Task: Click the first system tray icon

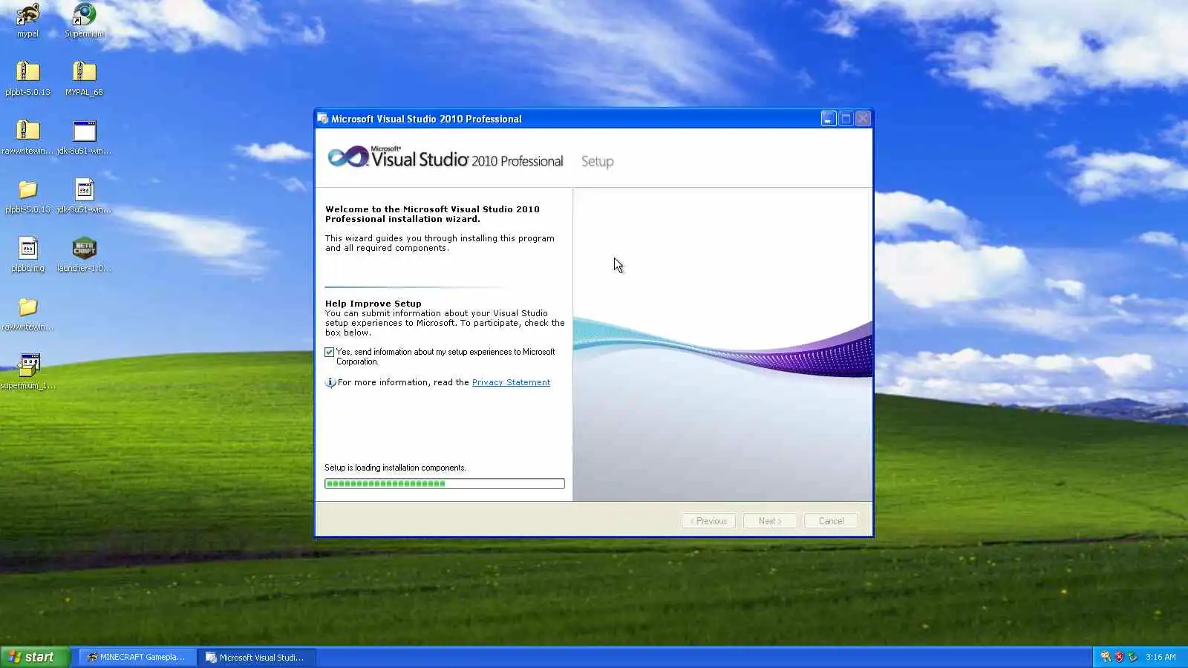Action: pos(1106,657)
